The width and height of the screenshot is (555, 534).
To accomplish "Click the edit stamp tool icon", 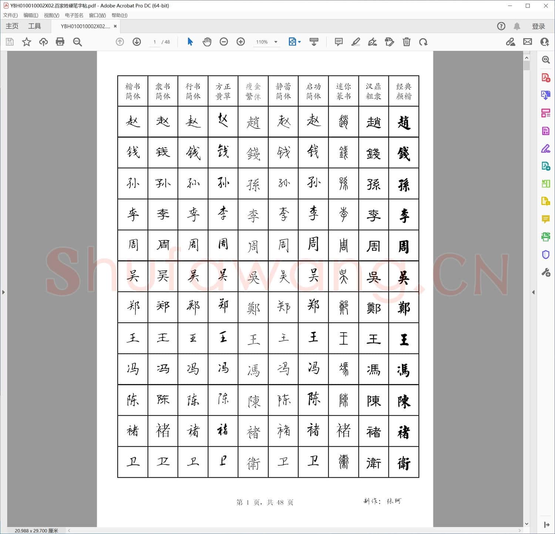I will pyautogui.click(x=389, y=42).
